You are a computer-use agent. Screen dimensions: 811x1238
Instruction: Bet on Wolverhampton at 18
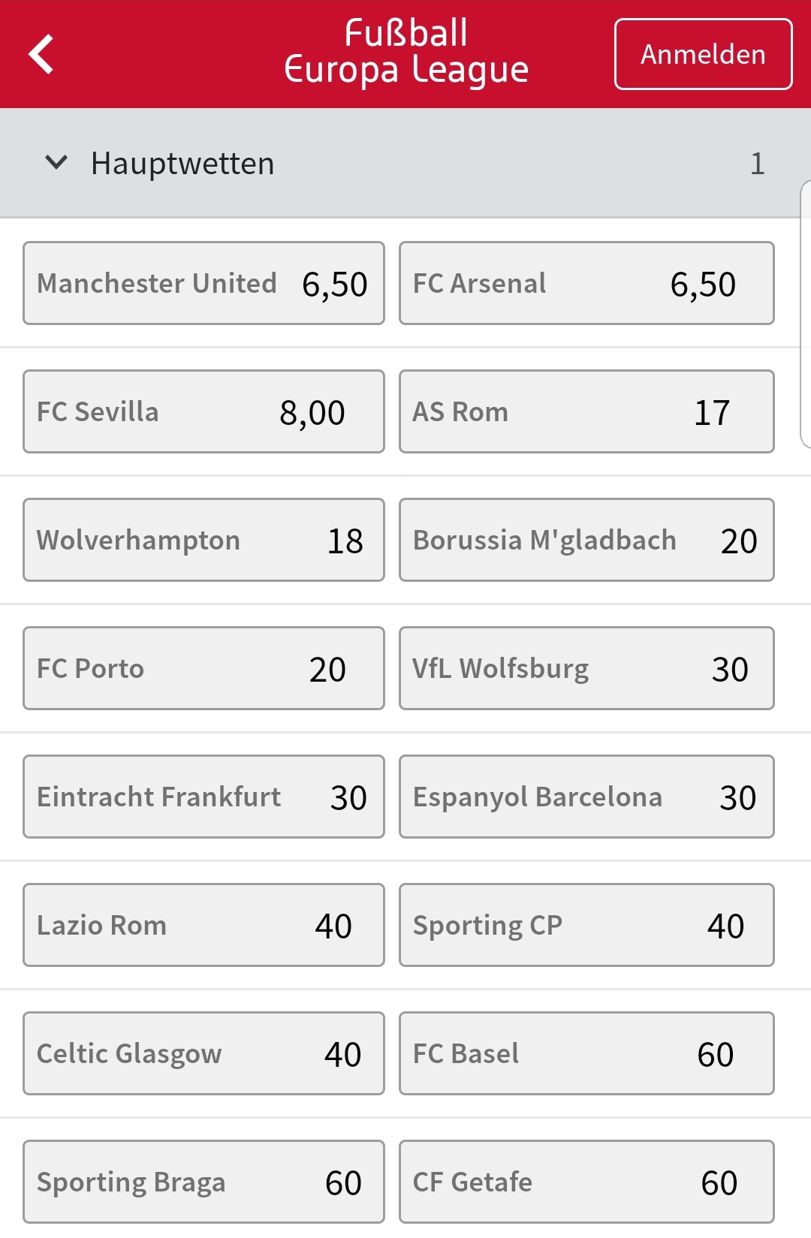click(x=204, y=540)
